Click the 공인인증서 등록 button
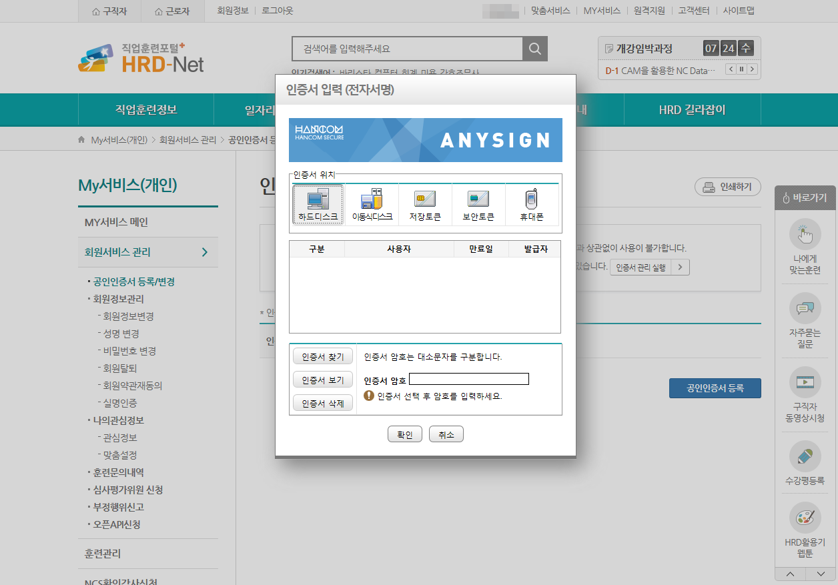Viewport: 838px width, 585px height. [x=715, y=388]
